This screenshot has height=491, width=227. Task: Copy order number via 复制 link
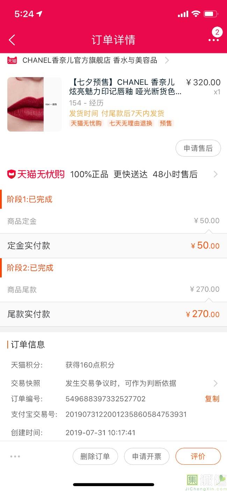click(212, 399)
